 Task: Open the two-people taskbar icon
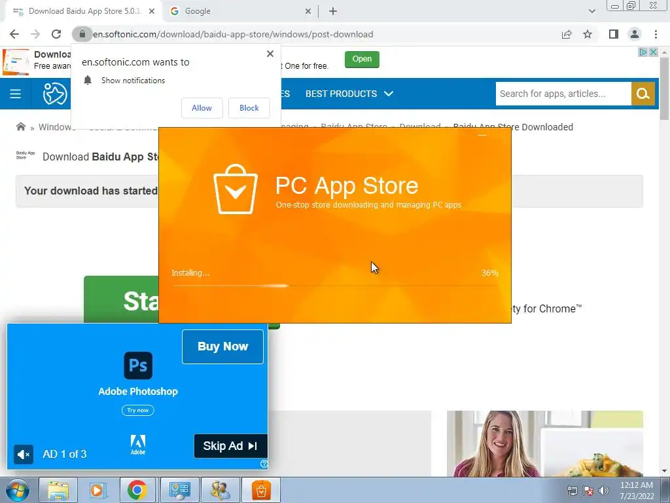[x=220, y=491]
